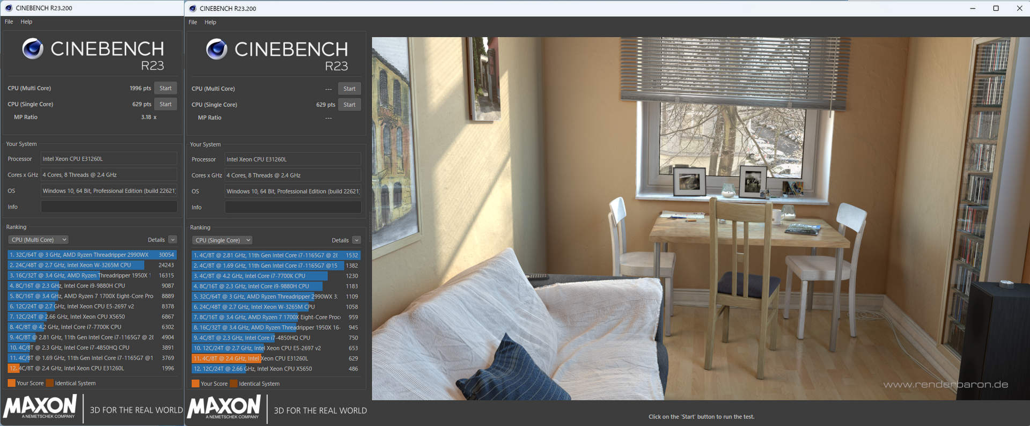The height and width of the screenshot is (426, 1030).
Task: Click the Maxon logo in the right window
Action: (x=224, y=407)
